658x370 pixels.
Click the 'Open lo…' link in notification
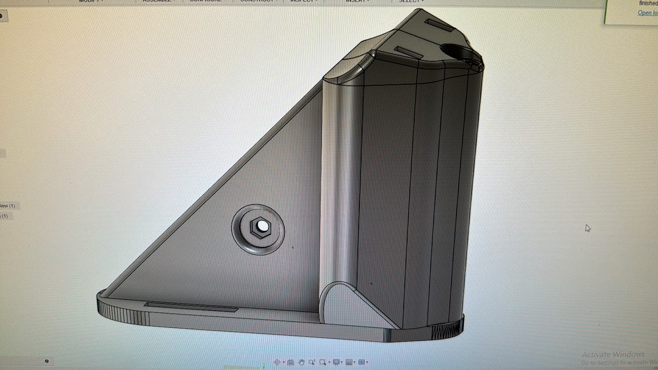tap(647, 13)
